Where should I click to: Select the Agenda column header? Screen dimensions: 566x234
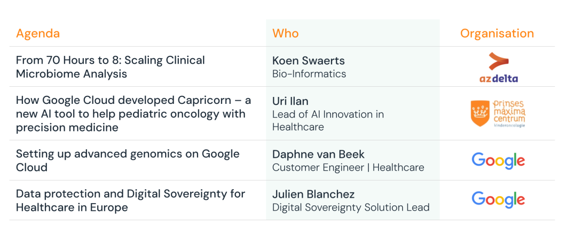38,34
